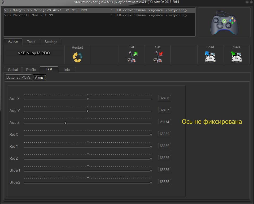Switch to the Tools tab
The image size is (254, 204).
31,42
